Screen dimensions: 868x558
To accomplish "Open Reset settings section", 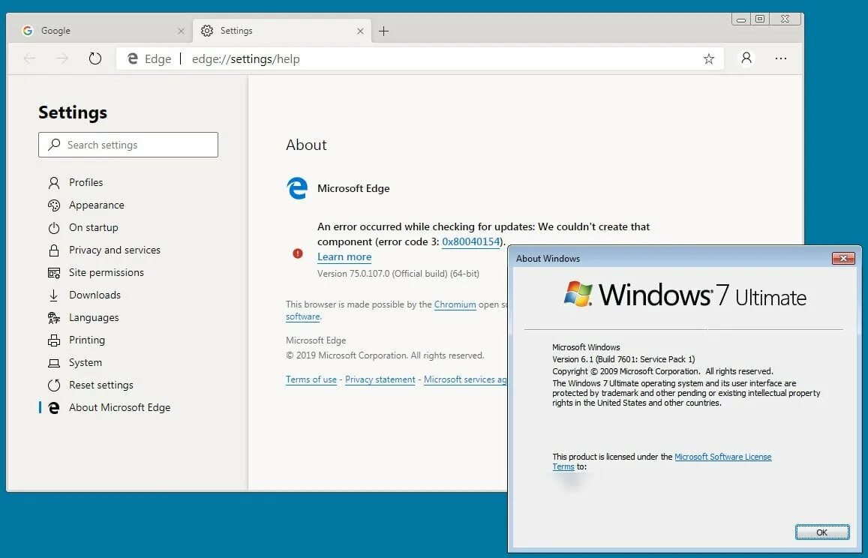I will (x=101, y=385).
